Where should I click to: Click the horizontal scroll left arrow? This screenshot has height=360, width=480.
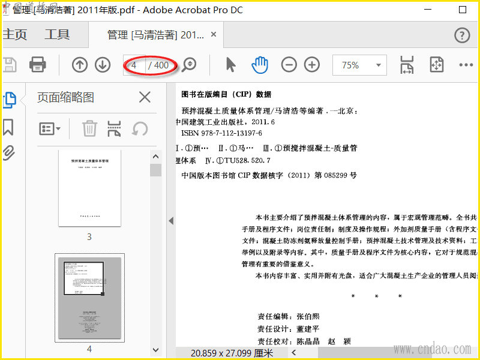294,353
